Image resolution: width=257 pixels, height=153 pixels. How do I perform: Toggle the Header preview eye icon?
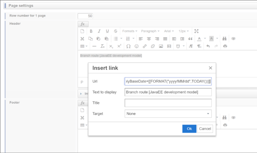(x=233, y=39)
